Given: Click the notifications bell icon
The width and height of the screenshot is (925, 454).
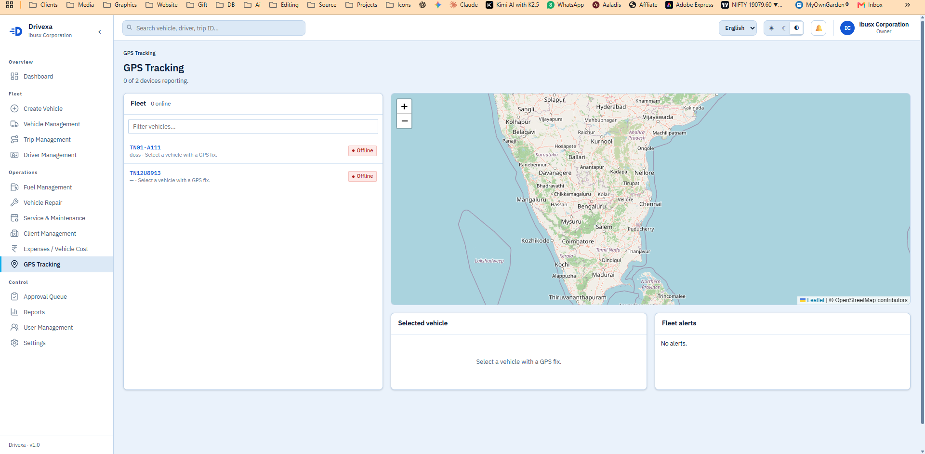Looking at the screenshot, I should point(819,28).
